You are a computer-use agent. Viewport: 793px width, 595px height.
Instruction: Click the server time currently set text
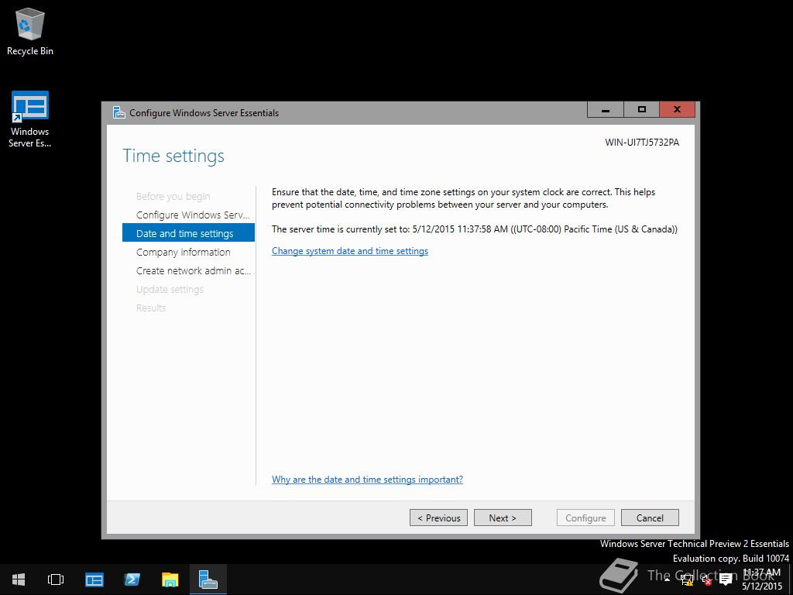[x=475, y=229]
